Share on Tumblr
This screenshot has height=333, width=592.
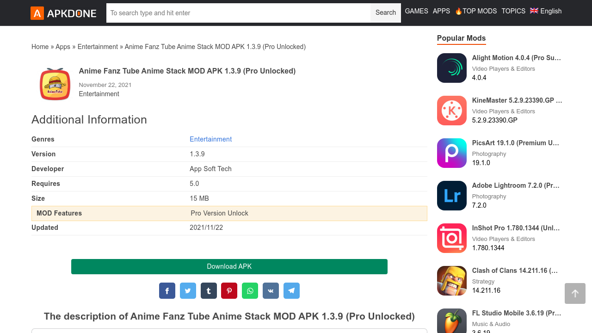209,291
